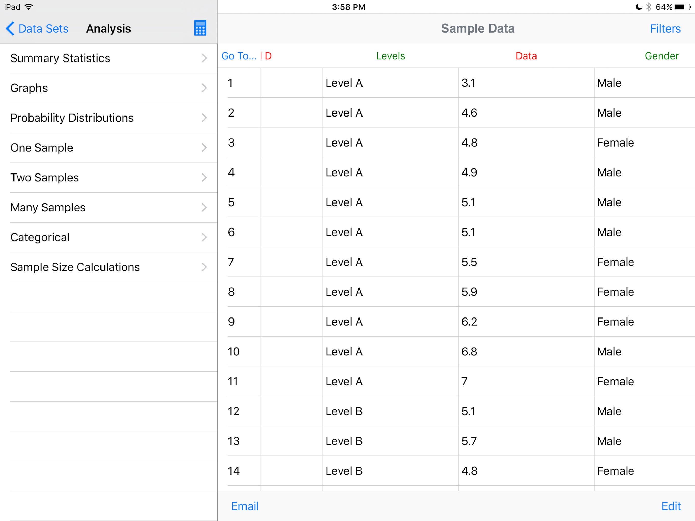Select the Data cell with value 6.8
The height and width of the screenshot is (521, 695).
point(526,351)
